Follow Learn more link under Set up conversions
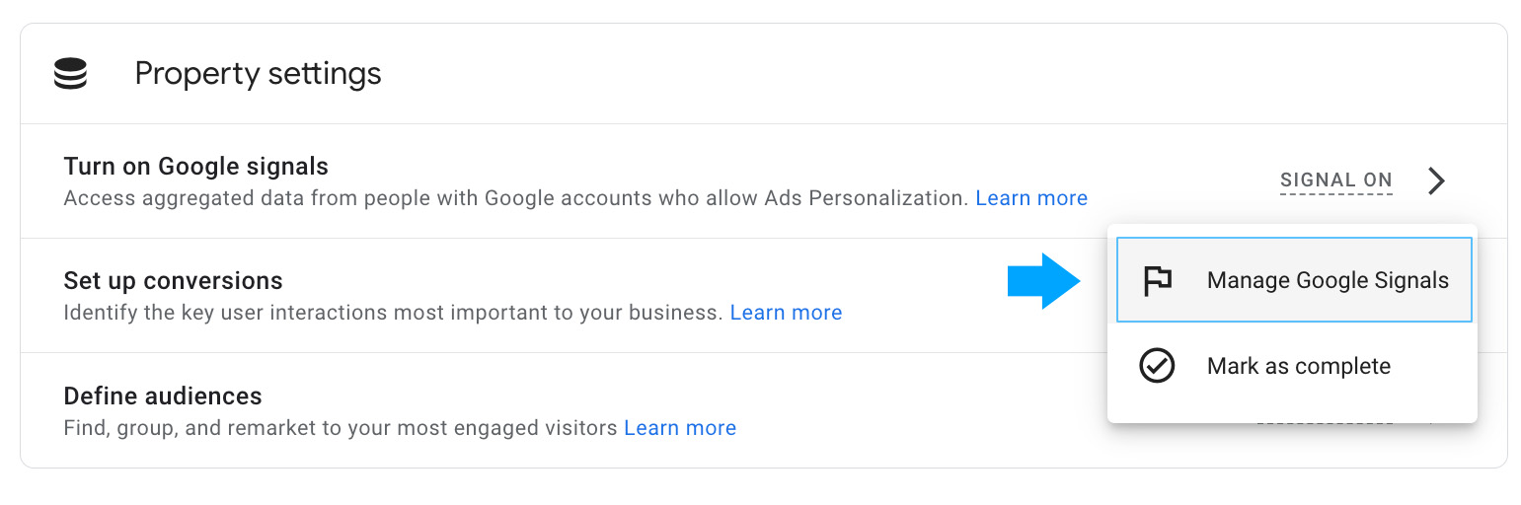Viewport: 1521px width, 505px height. coord(786,313)
